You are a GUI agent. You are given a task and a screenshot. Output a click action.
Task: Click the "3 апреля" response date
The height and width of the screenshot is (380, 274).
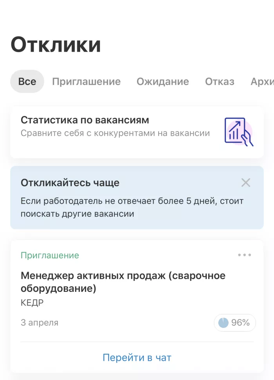40,323
